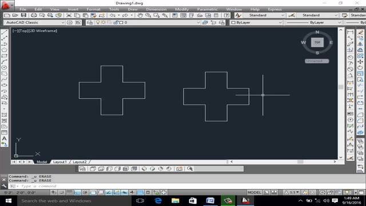
Task: Toggle Grid display in status bar
Action: point(69,192)
